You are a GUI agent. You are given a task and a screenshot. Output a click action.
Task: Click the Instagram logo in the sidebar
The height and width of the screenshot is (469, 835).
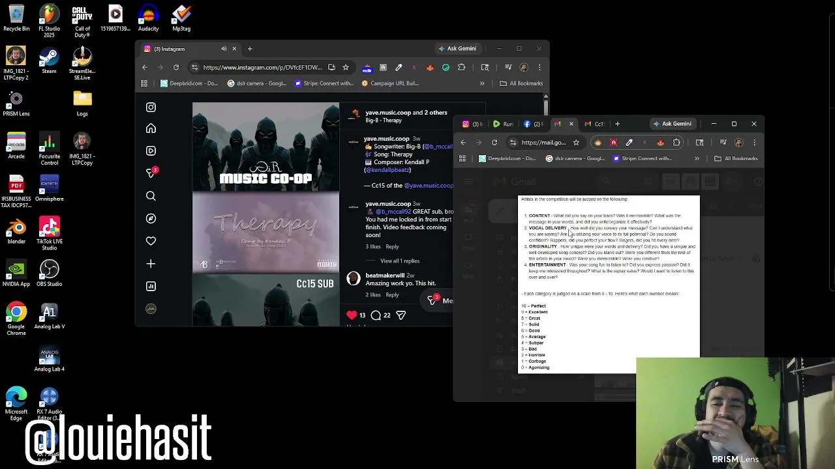(x=151, y=107)
